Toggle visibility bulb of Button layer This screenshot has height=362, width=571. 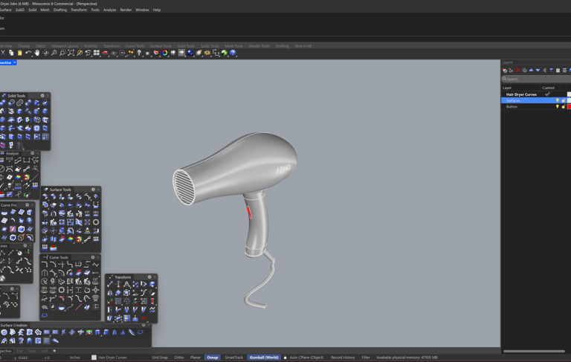pyautogui.click(x=557, y=106)
